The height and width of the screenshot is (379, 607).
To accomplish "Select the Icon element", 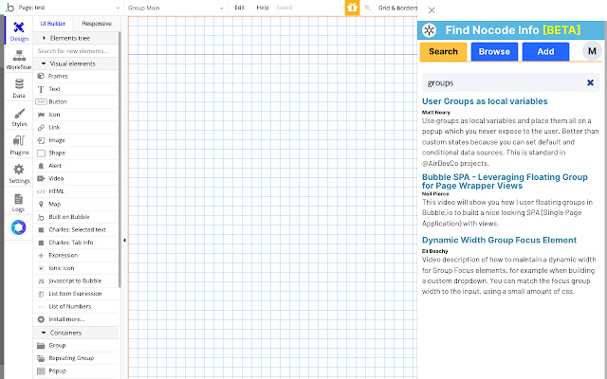I will click(x=76, y=115).
